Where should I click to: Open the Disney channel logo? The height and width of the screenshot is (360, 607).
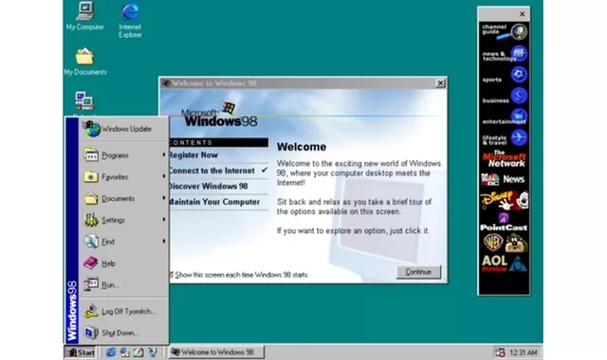point(504,201)
